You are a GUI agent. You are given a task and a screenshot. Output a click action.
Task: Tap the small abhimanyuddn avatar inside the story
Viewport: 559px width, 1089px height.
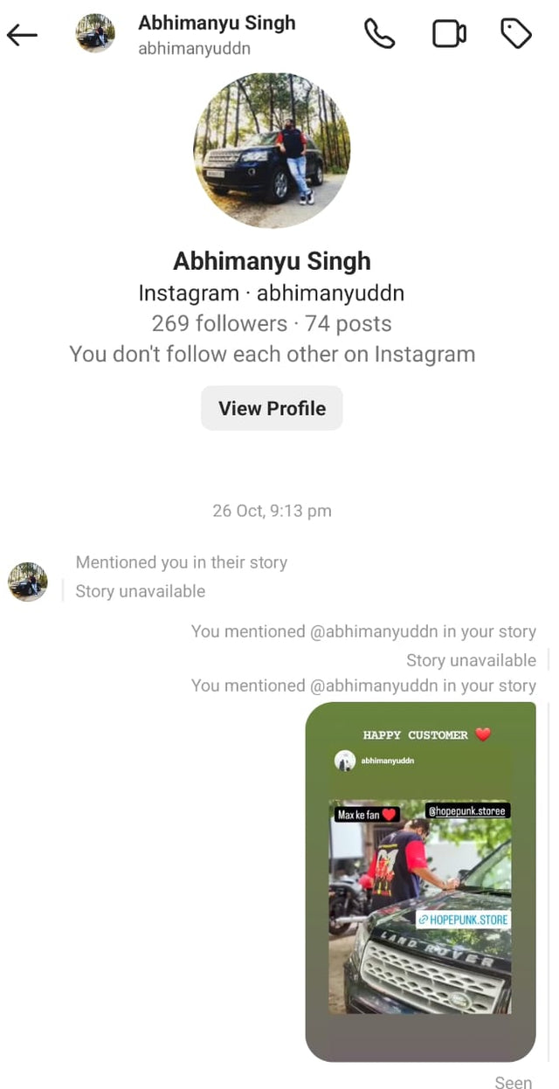click(345, 761)
